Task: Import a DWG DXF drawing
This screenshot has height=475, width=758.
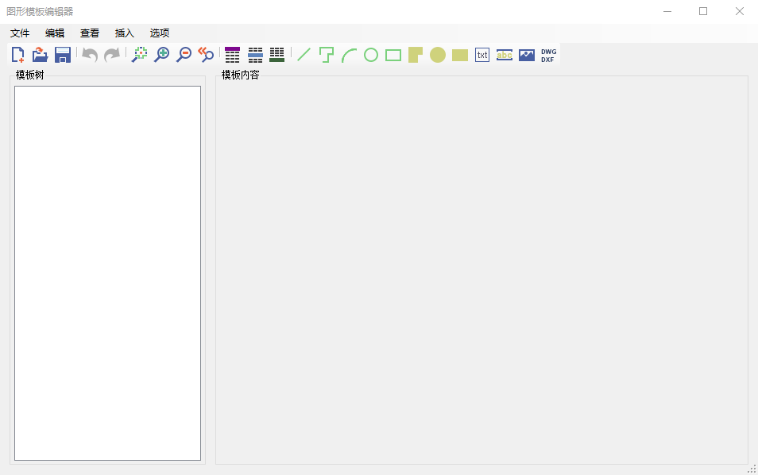Action: (x=549, y=55)
